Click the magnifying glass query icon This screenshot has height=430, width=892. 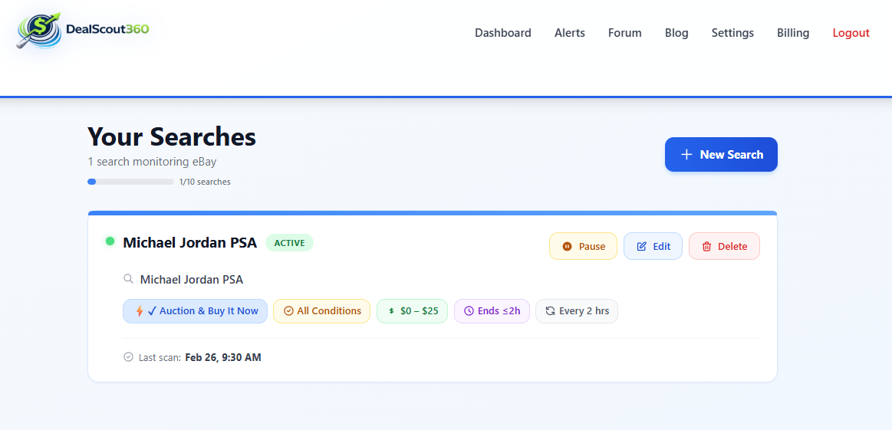pos(128,279)
